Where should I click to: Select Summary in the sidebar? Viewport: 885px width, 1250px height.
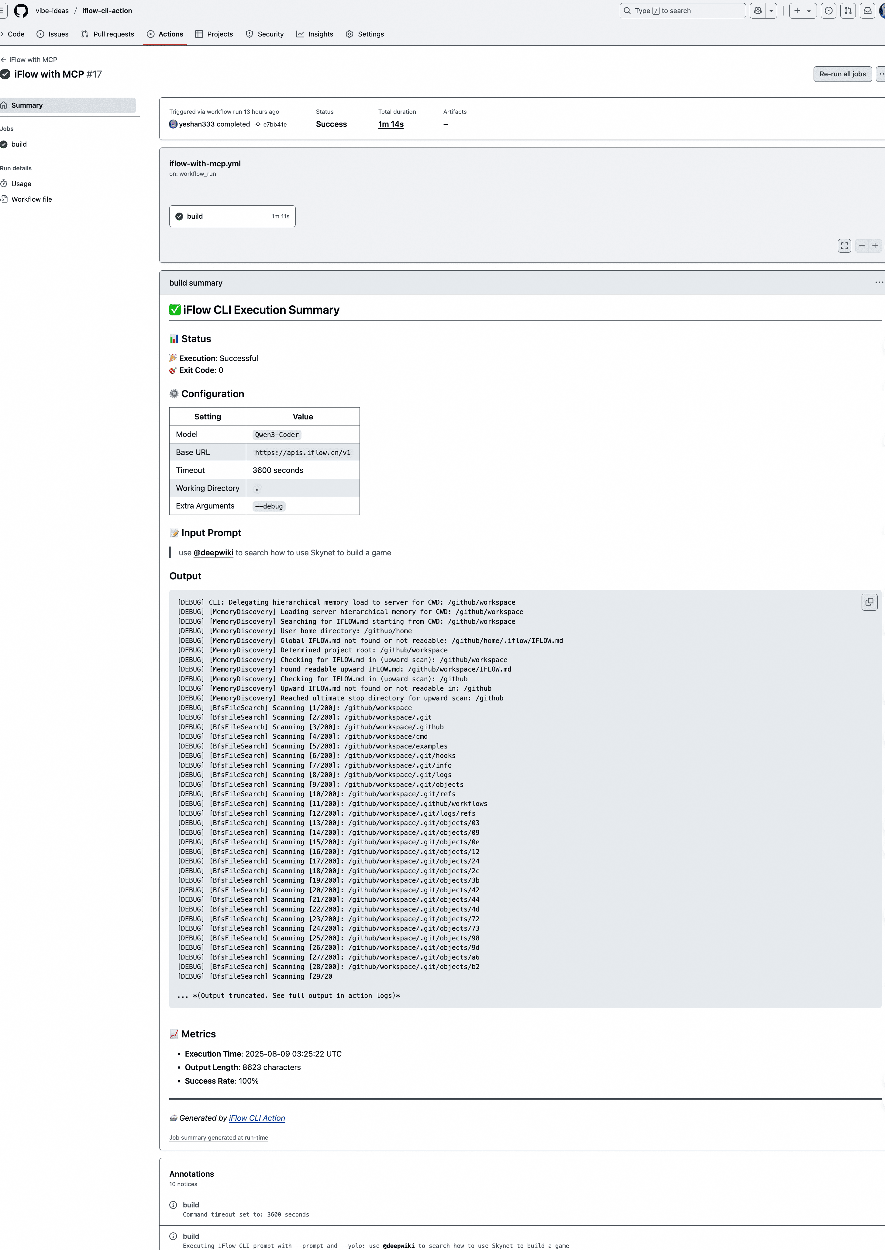point(67,105)
